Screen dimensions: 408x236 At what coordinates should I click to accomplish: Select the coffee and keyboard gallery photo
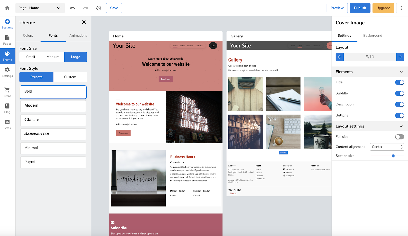coord(283,132)
